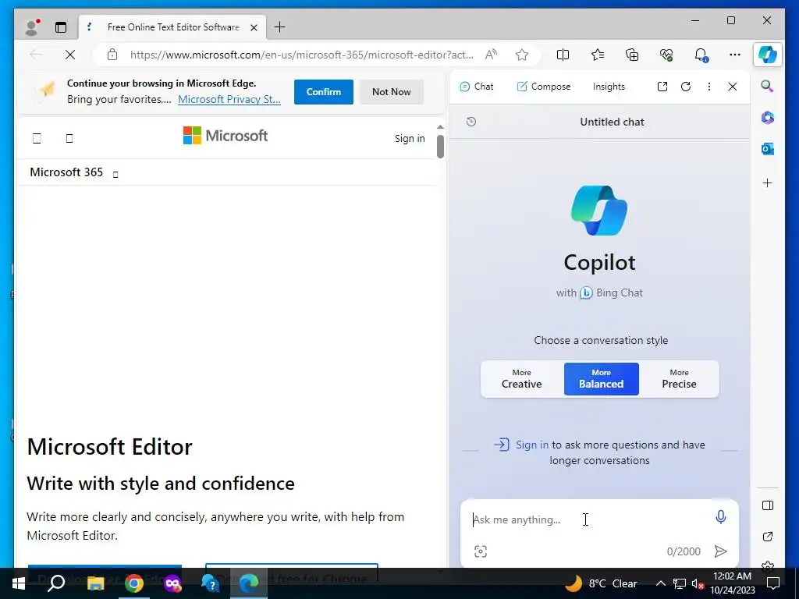Confirm continuing browsing in Edge
799x599 pixels.
click(324, 92)
